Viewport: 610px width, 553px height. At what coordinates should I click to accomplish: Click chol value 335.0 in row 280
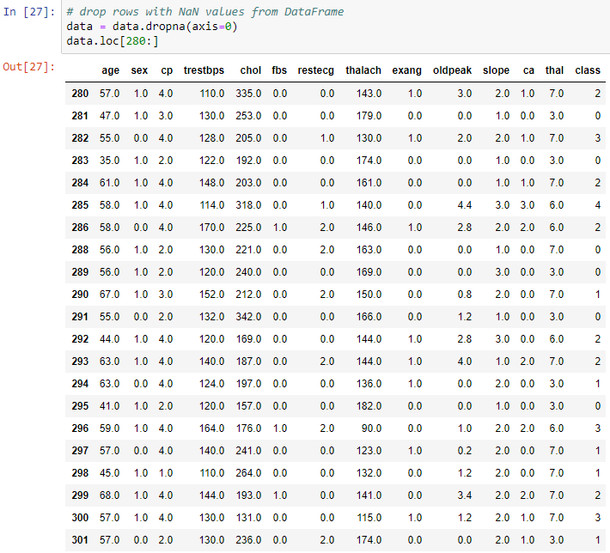click(248, 94)
